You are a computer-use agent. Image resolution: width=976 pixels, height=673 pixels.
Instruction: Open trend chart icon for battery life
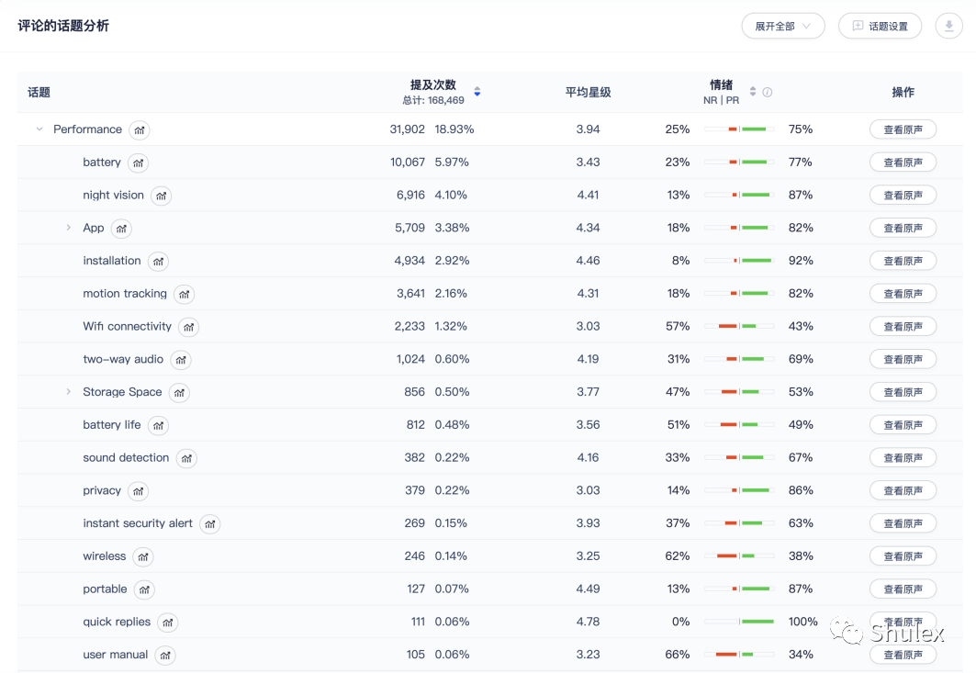pyautogui.click(x=158, y=426)
